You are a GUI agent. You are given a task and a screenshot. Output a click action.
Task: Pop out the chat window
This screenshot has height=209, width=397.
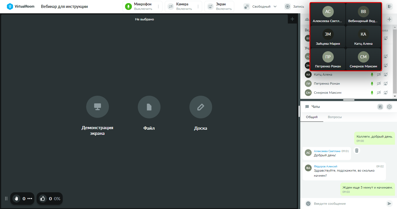pos(381,107)
